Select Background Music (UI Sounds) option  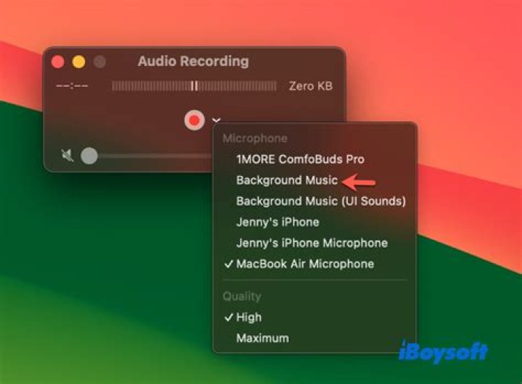coord(321,201)
